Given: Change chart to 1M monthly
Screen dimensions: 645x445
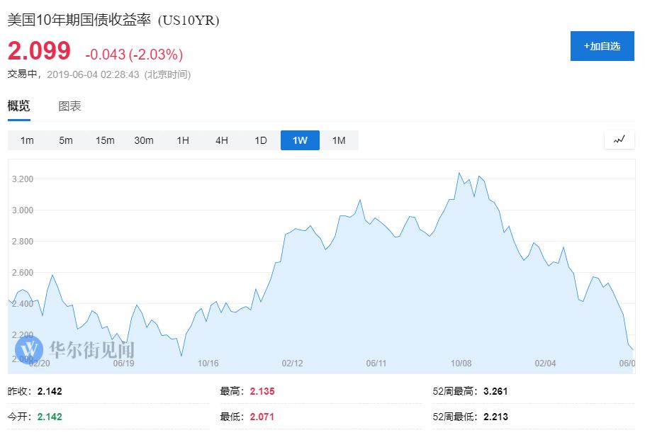Looking at the screenshot, I should 339,140.
